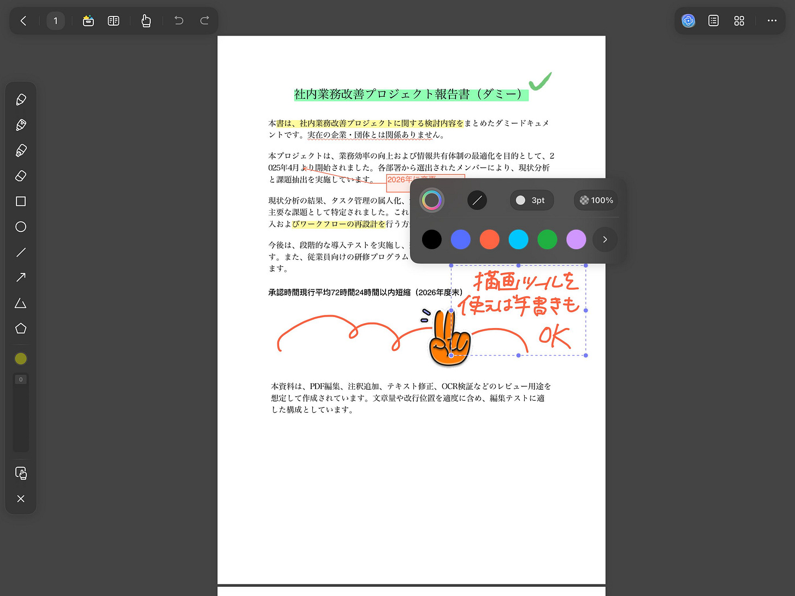Select the arrow drawing tool
Viewport: 795px width, 596px height.
(x=21, y=277)
